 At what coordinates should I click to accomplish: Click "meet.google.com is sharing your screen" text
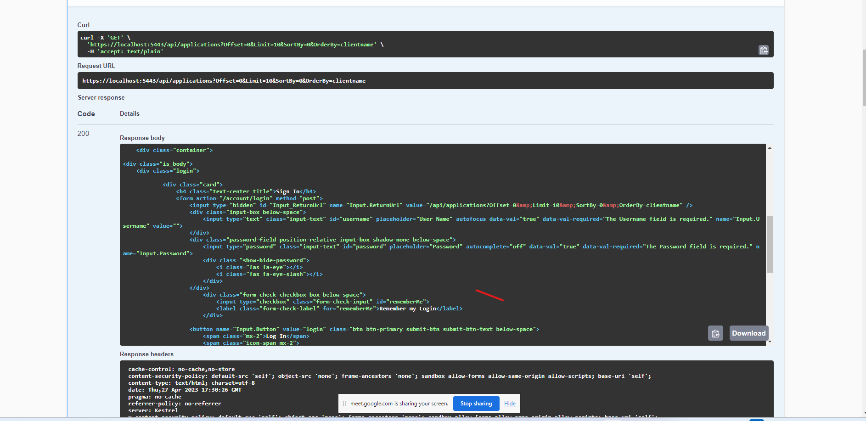tap(399, 404)
